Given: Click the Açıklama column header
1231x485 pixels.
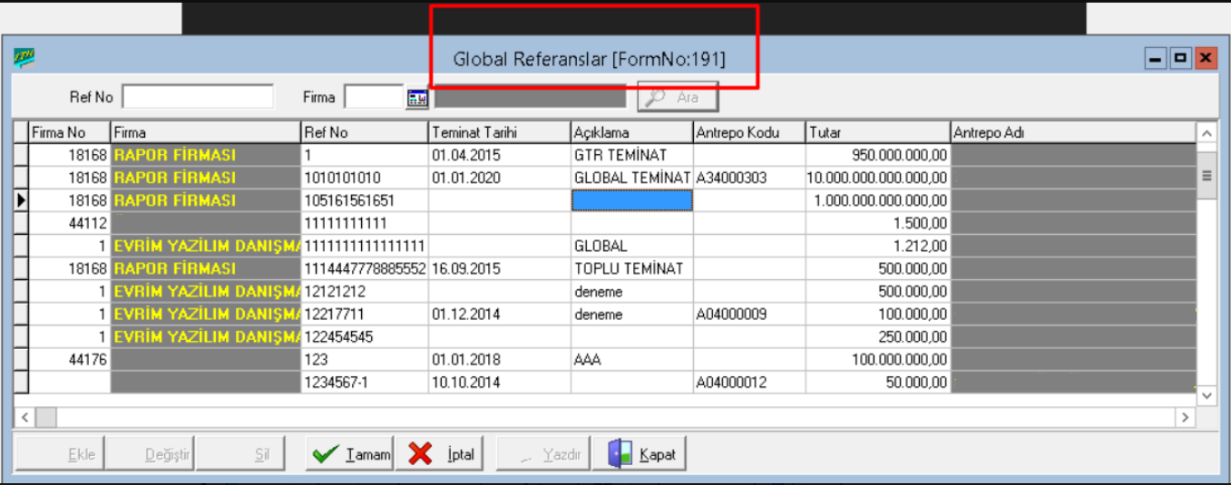Looking at the screenshot, I should (x=632, y=132).
